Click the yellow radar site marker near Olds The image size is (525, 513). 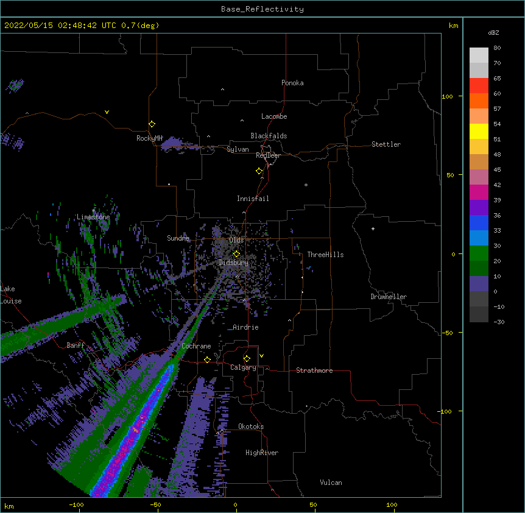[x=237, y=253]
